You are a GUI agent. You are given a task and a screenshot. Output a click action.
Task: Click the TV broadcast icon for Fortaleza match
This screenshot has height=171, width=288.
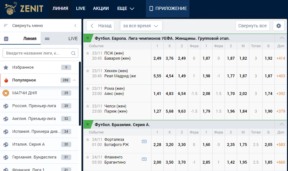coord(144,141)
